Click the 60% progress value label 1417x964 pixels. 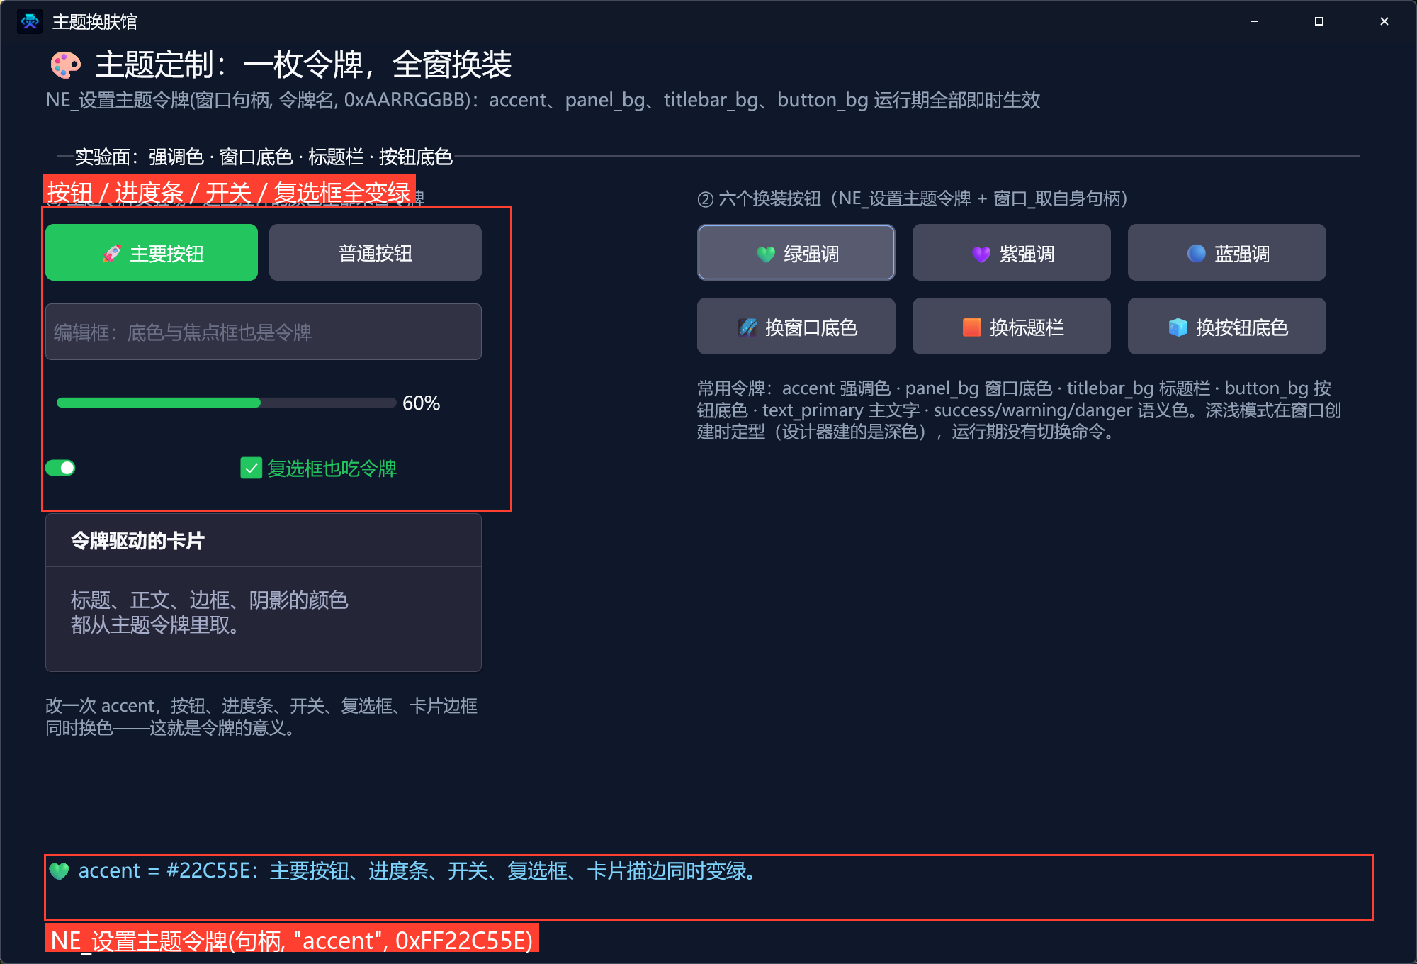pos(421,403)
